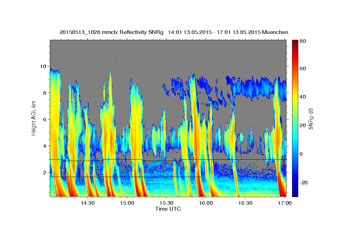Click the 15:00 time tick label

(127, 203)
